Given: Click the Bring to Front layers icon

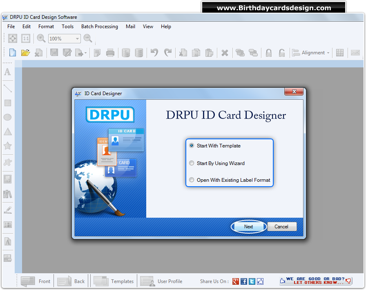Looking at the screenshot, I should coord(240,53).
